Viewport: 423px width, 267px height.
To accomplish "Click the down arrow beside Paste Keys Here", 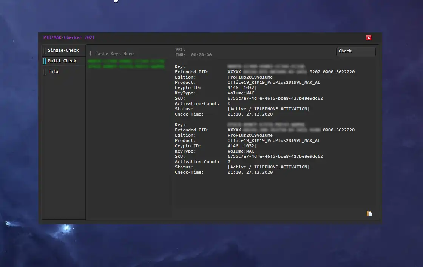I will (90, 53).
